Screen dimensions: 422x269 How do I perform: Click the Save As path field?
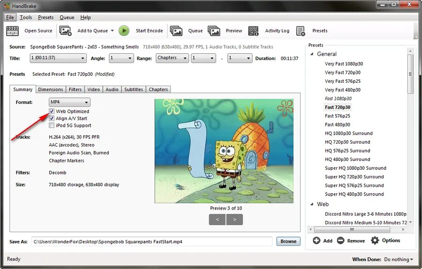pos(151,241)
